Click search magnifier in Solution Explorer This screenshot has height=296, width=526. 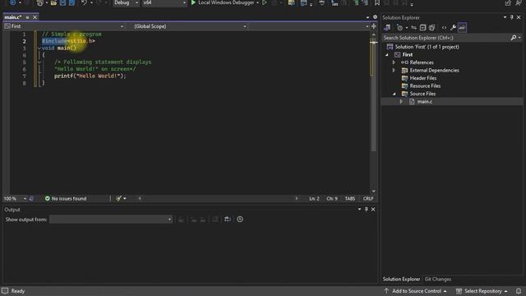(514, 38)
